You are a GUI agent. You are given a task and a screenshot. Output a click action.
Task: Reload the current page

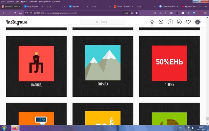(15, 13)
